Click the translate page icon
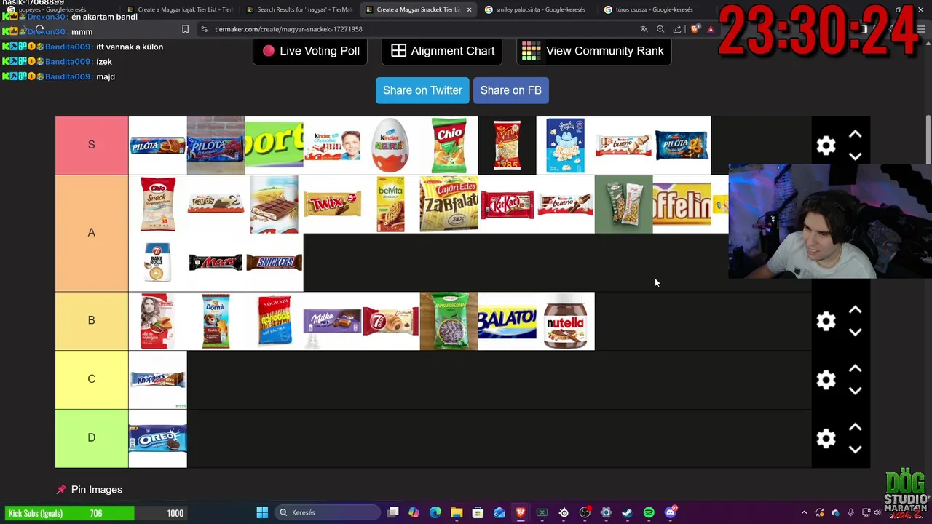Image resolution: width=932 pixels, height=524 pixels. point(644,29)
